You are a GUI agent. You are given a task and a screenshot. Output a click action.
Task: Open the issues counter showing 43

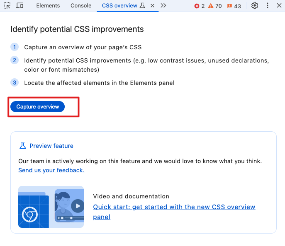pos(229,6)
